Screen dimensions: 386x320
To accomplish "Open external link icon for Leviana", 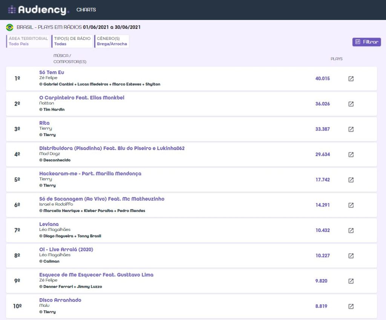I will click(351, 231).
